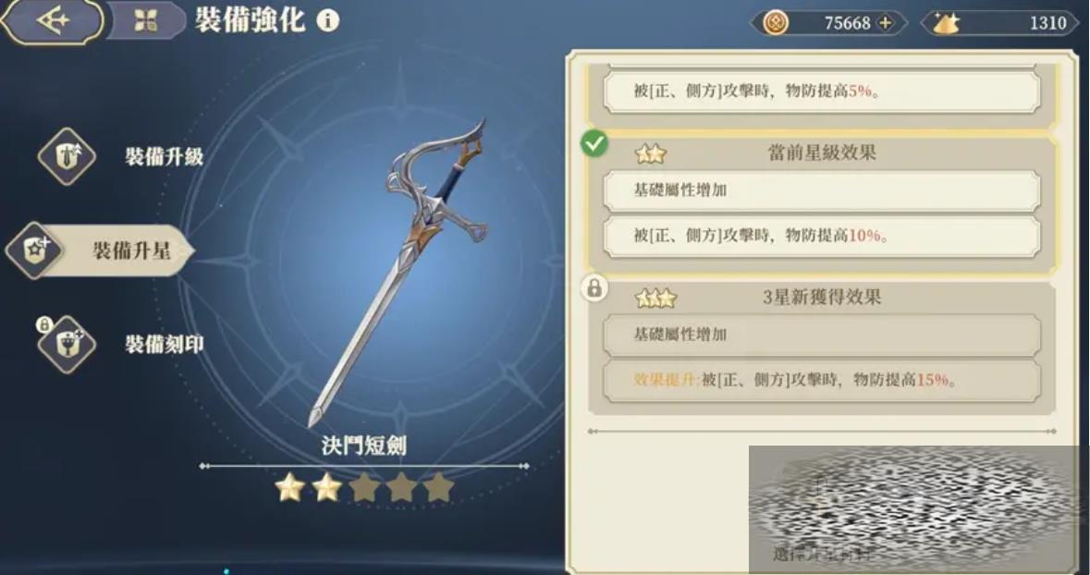Tap the padlock on 3星新獲得效果

tap(594, 287)
